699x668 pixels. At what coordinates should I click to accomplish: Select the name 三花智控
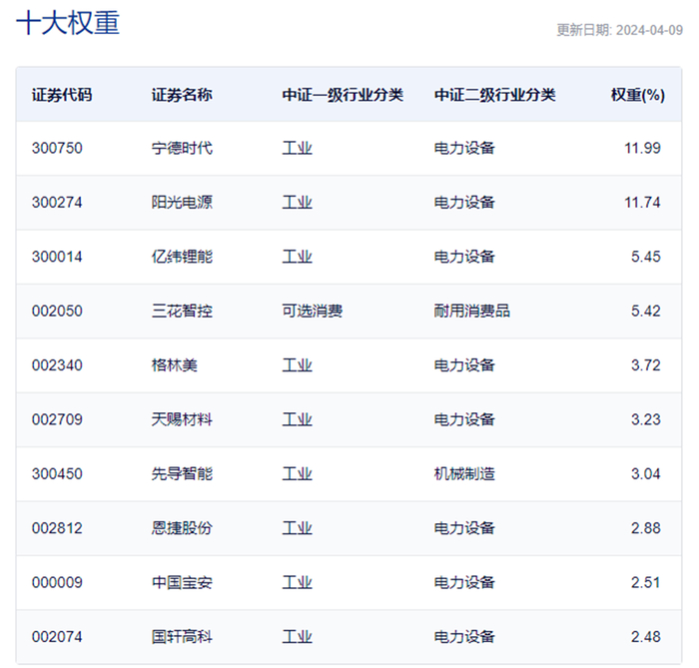[x=182, y=311]
